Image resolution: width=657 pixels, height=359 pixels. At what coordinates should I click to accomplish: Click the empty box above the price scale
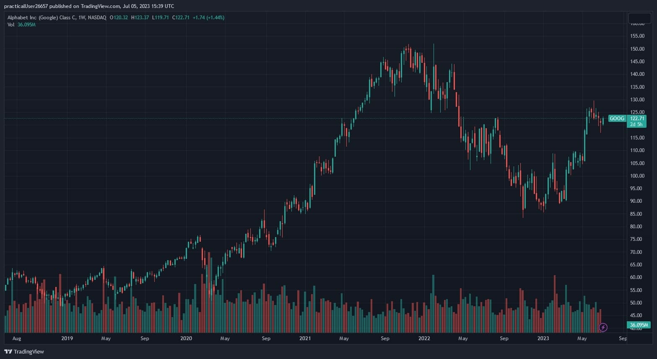pyautogui.click(x=639, y=18)
